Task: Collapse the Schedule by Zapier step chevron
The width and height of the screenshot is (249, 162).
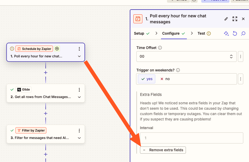Action: (x=79, y=56)
